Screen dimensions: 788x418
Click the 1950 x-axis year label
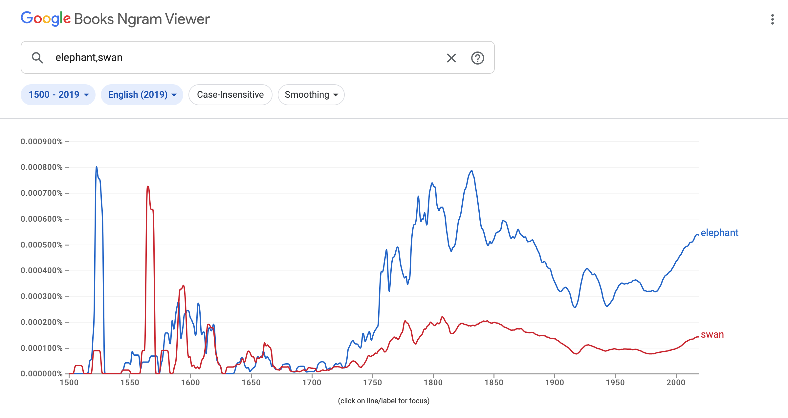point(615,383)
